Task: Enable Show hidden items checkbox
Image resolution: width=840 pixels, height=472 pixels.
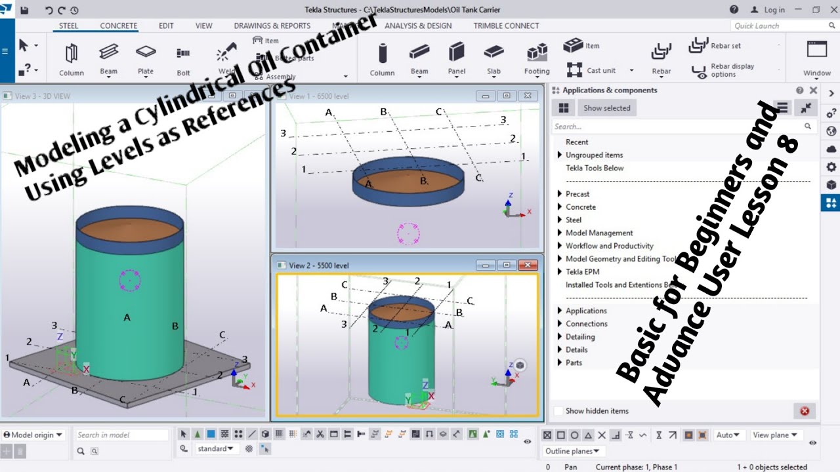Action: [558, 411]
